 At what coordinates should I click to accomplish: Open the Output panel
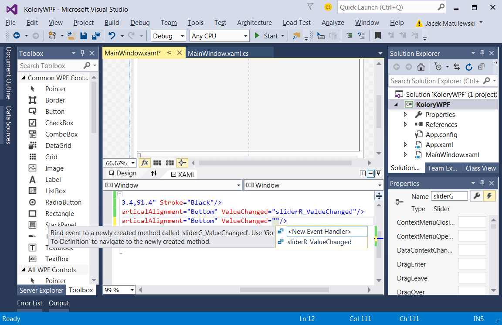pos(58,303)
